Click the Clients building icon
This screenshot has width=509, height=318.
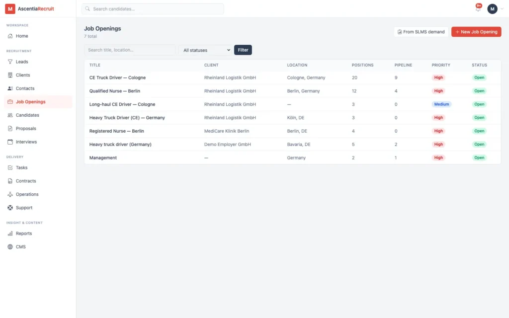(x=10, y=75)
